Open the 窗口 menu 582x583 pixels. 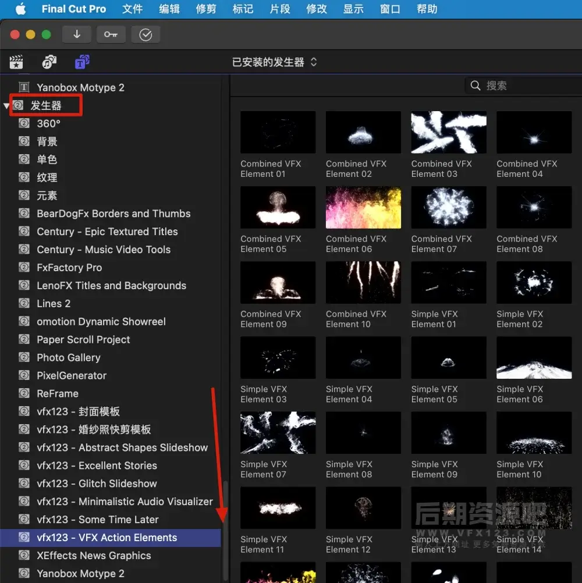(x=390, y=9)
